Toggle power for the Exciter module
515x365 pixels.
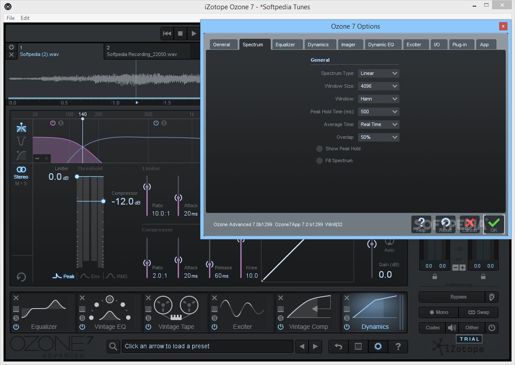[214, 327]
